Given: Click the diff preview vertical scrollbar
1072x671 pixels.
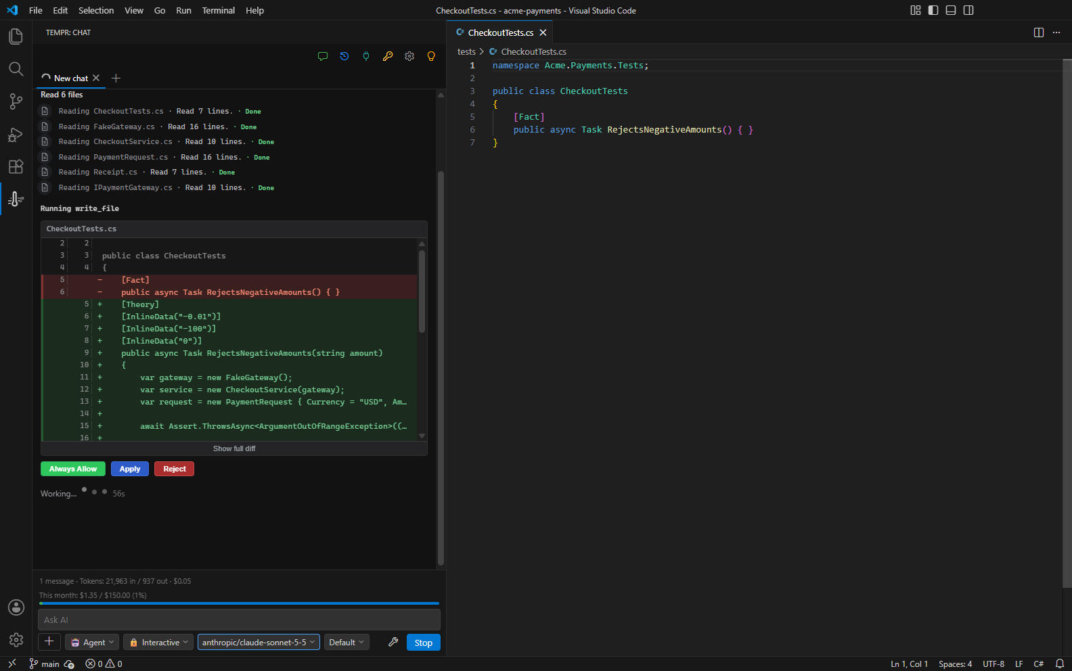Looking at the screenshot, I should [422, 292].
